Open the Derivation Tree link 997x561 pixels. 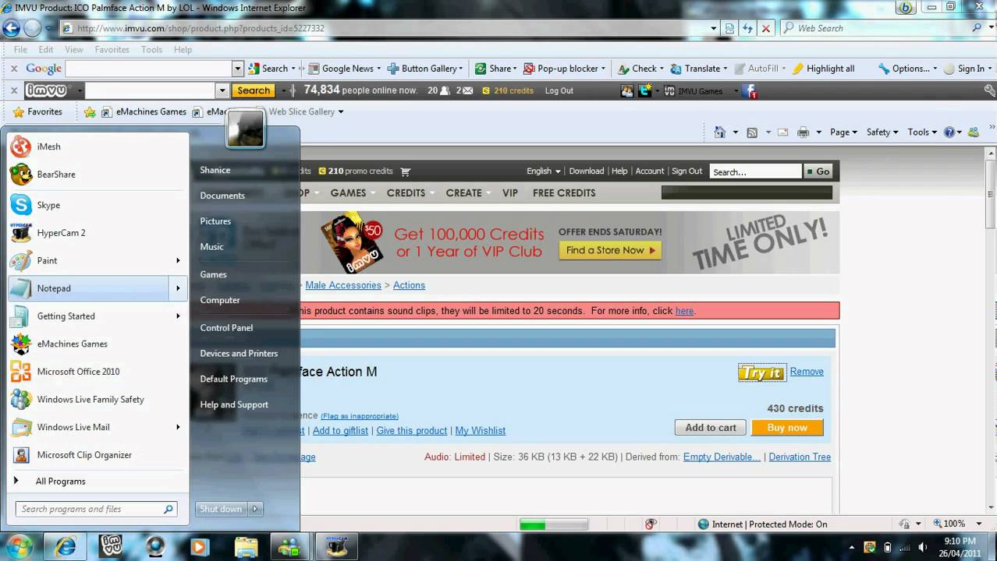800,457
